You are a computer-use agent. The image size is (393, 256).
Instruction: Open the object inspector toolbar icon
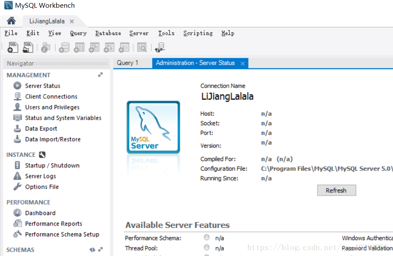[45, 47]
